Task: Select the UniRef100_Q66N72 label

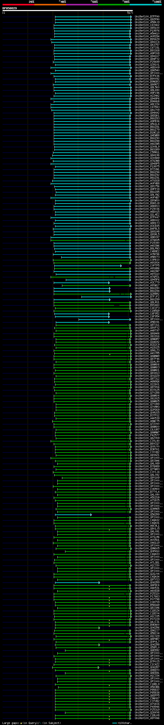Action: click(x=147, y=84)
